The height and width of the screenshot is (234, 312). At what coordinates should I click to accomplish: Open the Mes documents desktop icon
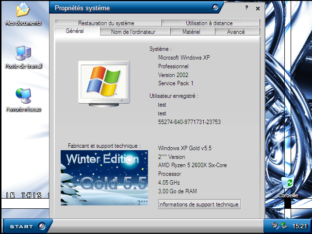(x=23, y=14)
